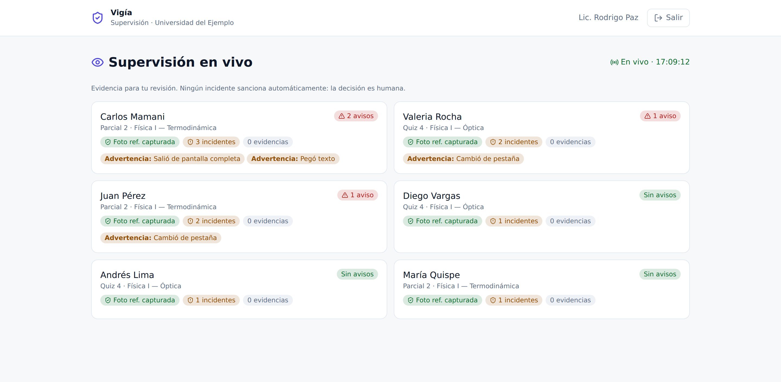781x382 pixels.
Task: Click the '3 incidentes' chip
Action: (x=211, y=142)
